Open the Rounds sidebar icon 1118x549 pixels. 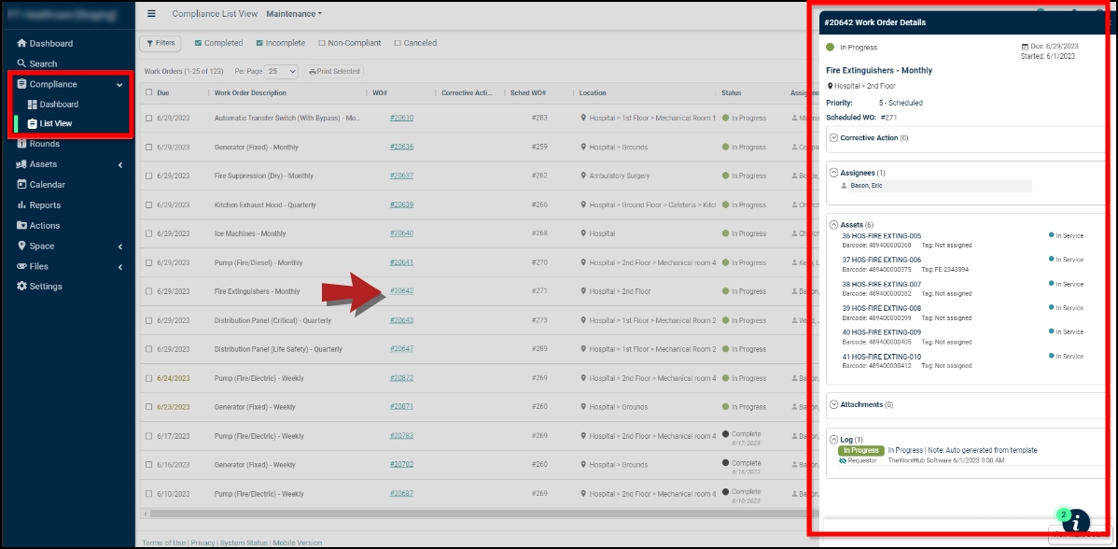tap(21, 143)
